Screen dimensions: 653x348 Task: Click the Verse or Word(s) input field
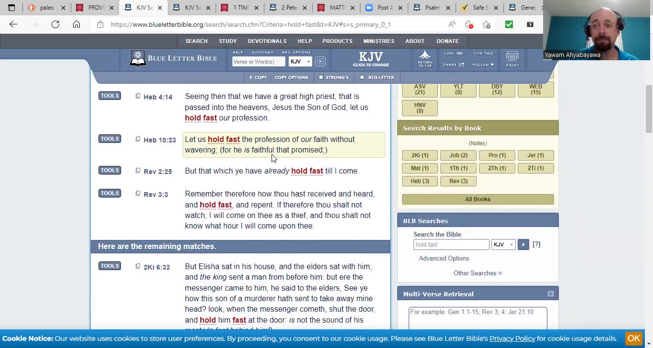click(258, 61)
